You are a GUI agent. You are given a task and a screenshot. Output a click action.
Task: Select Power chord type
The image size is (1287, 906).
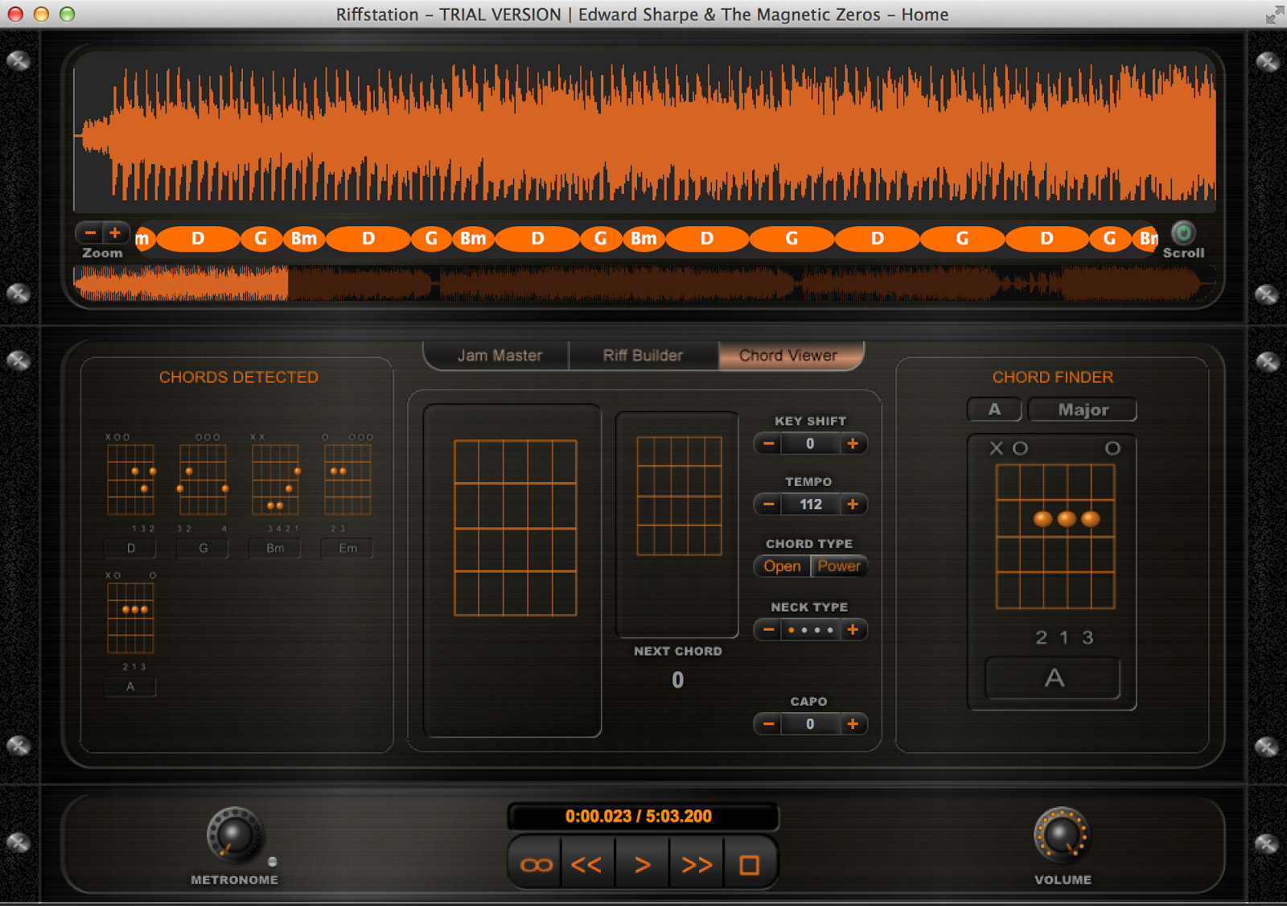(839, 566)
